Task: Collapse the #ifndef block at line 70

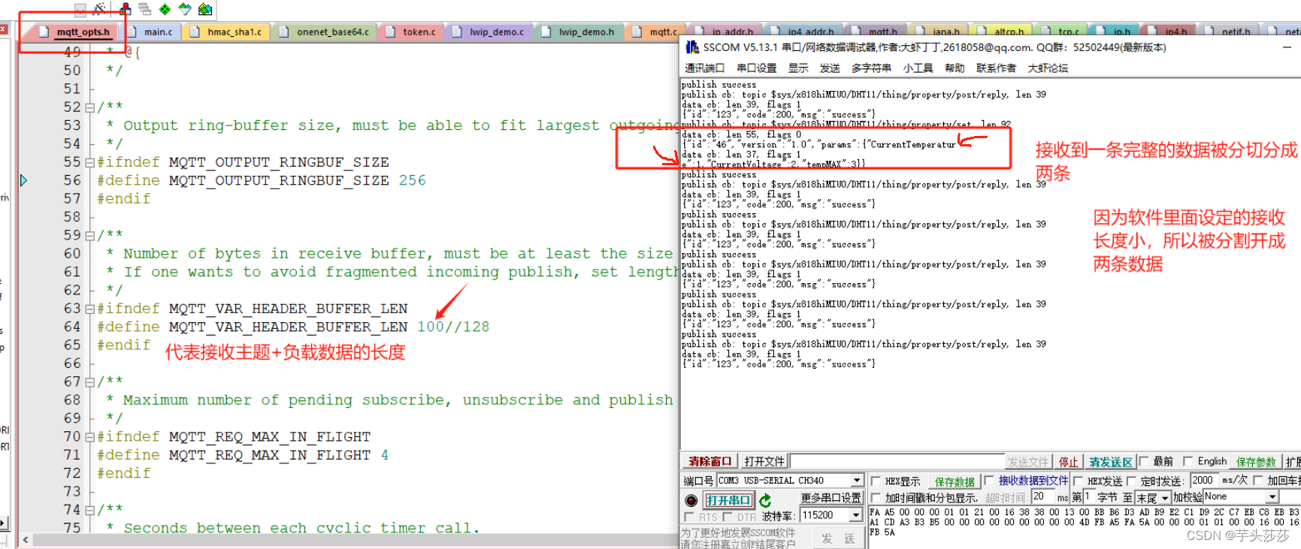Action: pos(90,437)
